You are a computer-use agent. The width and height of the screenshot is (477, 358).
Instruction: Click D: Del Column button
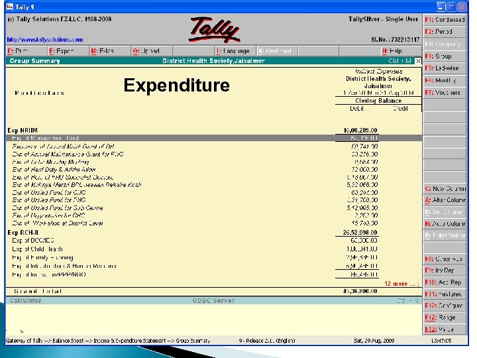445,212
